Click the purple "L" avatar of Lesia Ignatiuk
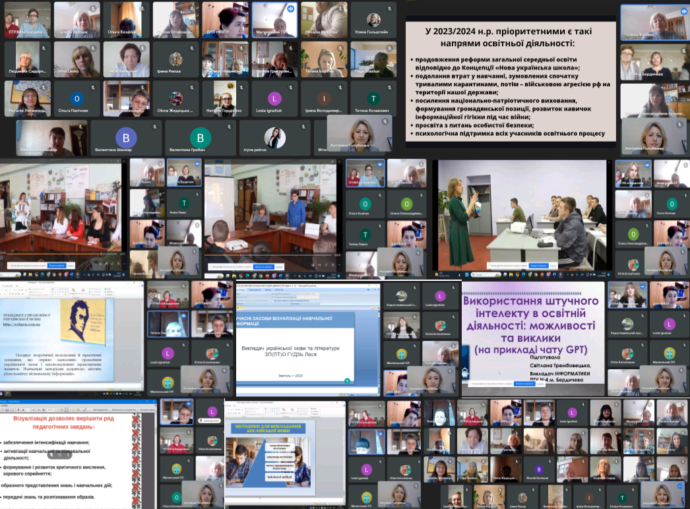This screenshot has height=509, width=690. coord(274,99)
